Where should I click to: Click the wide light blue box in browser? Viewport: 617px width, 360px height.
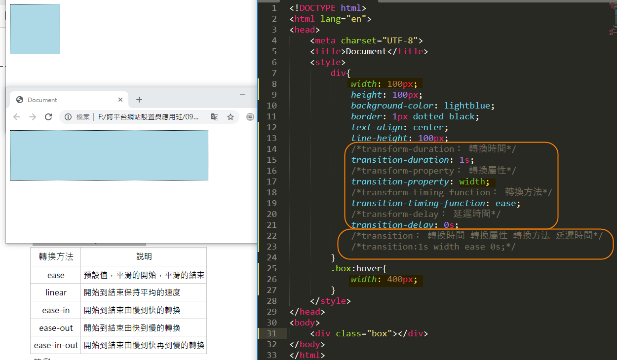[x=109, y=155]
